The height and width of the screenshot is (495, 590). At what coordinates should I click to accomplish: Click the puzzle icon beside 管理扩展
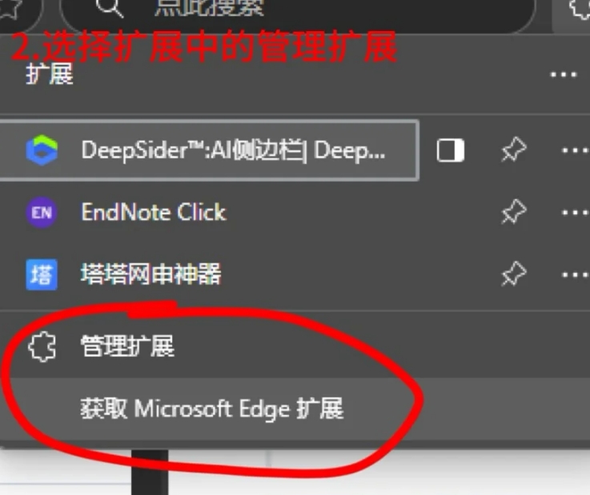42,346
